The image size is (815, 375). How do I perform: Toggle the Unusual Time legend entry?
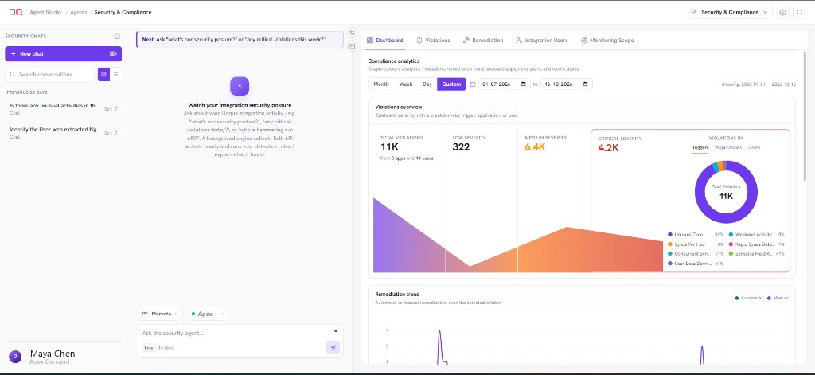(x=696, y=235)
